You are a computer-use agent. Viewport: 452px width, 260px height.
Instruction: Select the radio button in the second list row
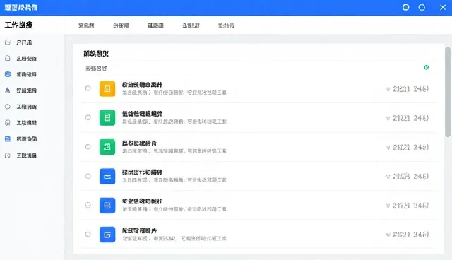click(x=88, y=117)
